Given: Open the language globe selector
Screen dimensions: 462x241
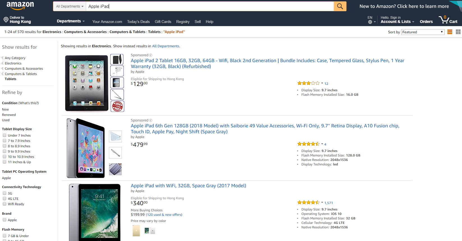Looking at the screenshot, I should (x=370, y=22).
